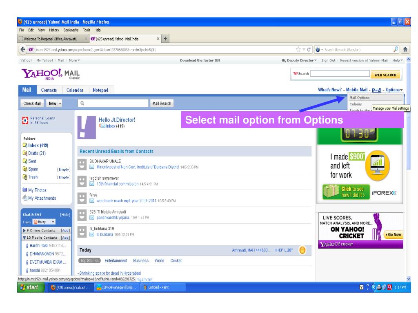
Task: Click the My Photos icon
Action: click(25, 190)
